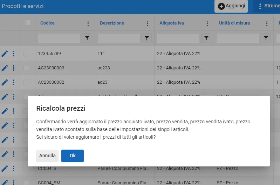Open row 123456789 more-actions menu
280x185 pixels.
(14, 54)
